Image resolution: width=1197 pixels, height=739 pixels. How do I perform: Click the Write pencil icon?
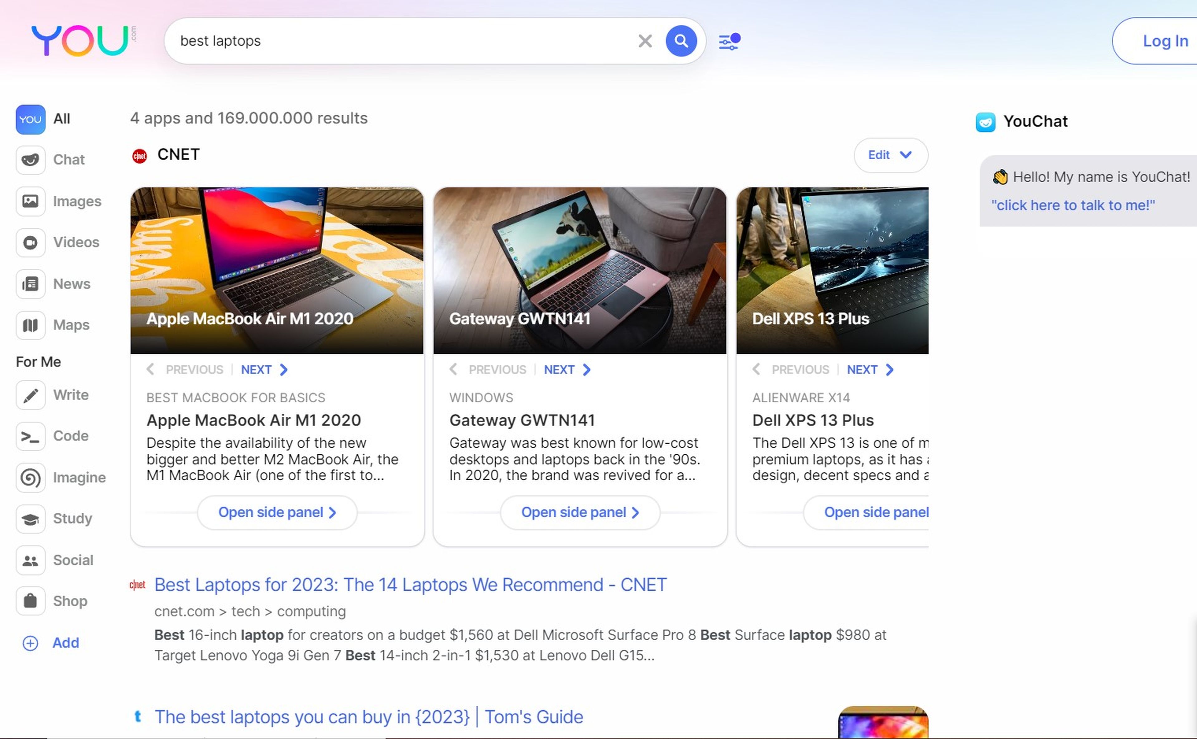pyautogui.click(x=30, y=395)
